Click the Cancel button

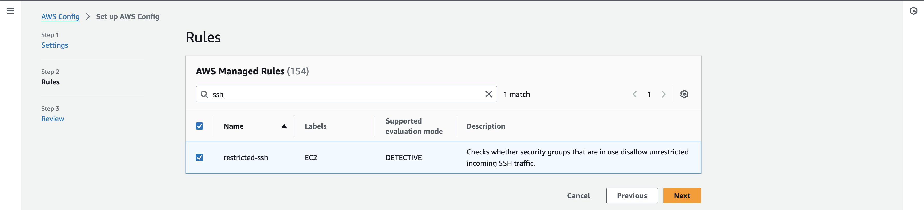[578, 196]
